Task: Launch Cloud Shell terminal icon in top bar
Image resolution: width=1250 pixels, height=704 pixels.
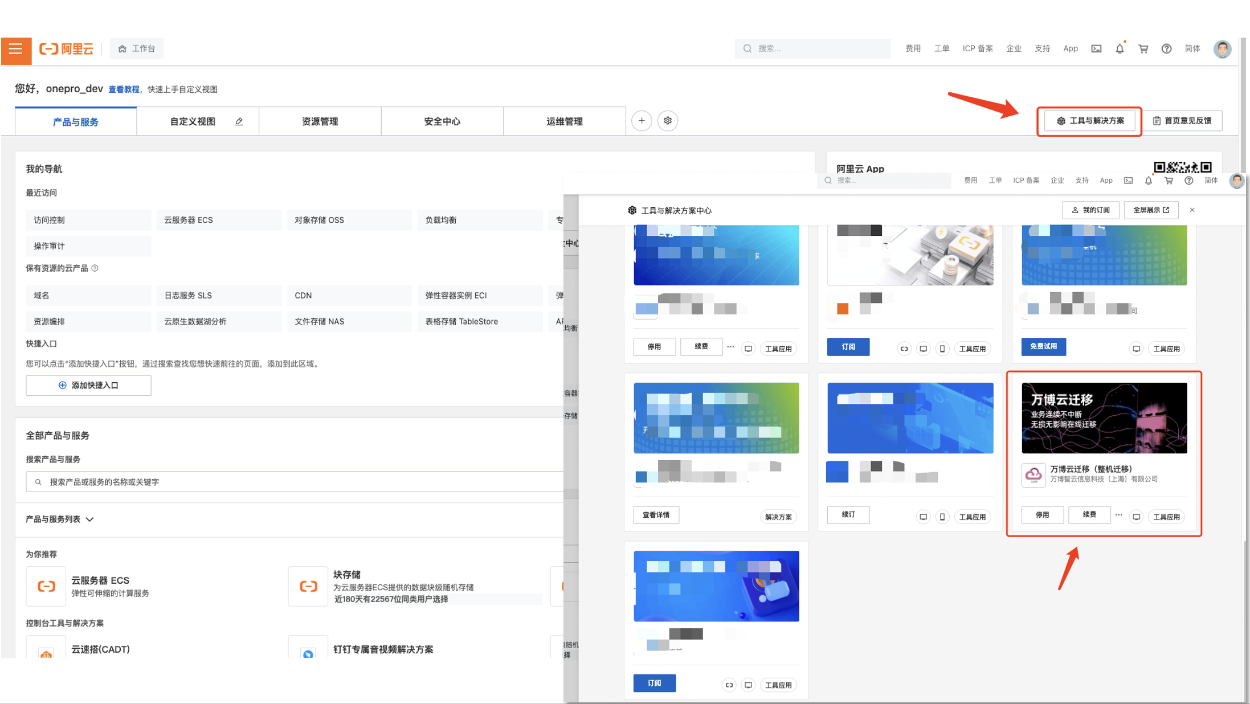Action: point(1096,49)
